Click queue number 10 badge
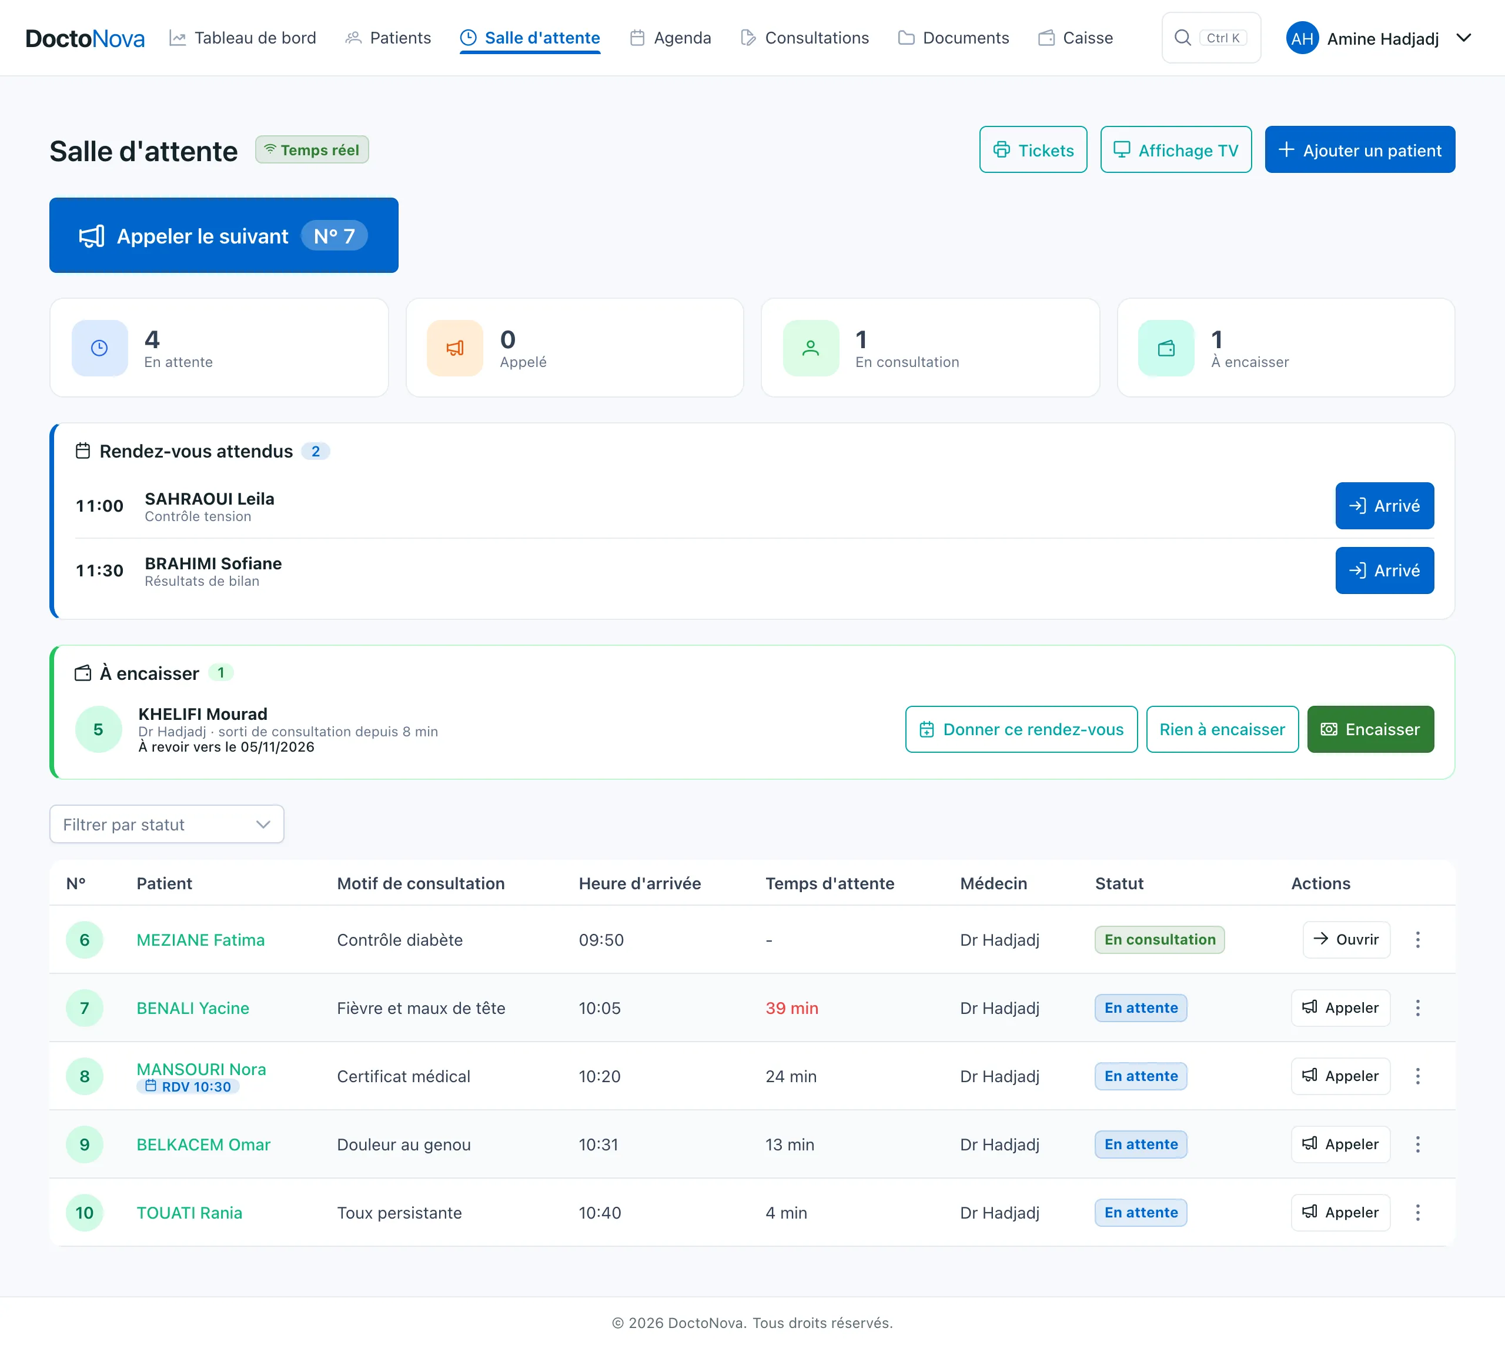The image size is (1505, 1348). [85, 1212]
